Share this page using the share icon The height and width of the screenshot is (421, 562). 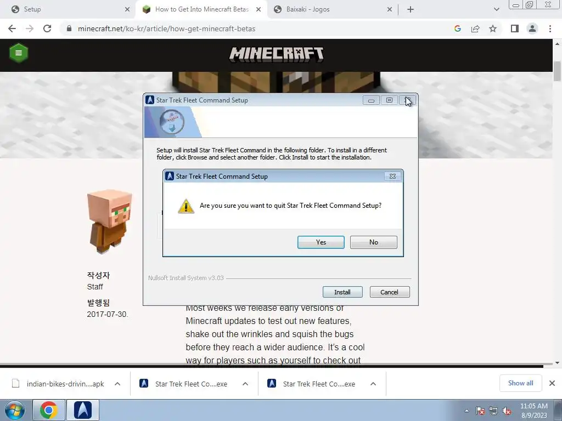coord(475,29)
